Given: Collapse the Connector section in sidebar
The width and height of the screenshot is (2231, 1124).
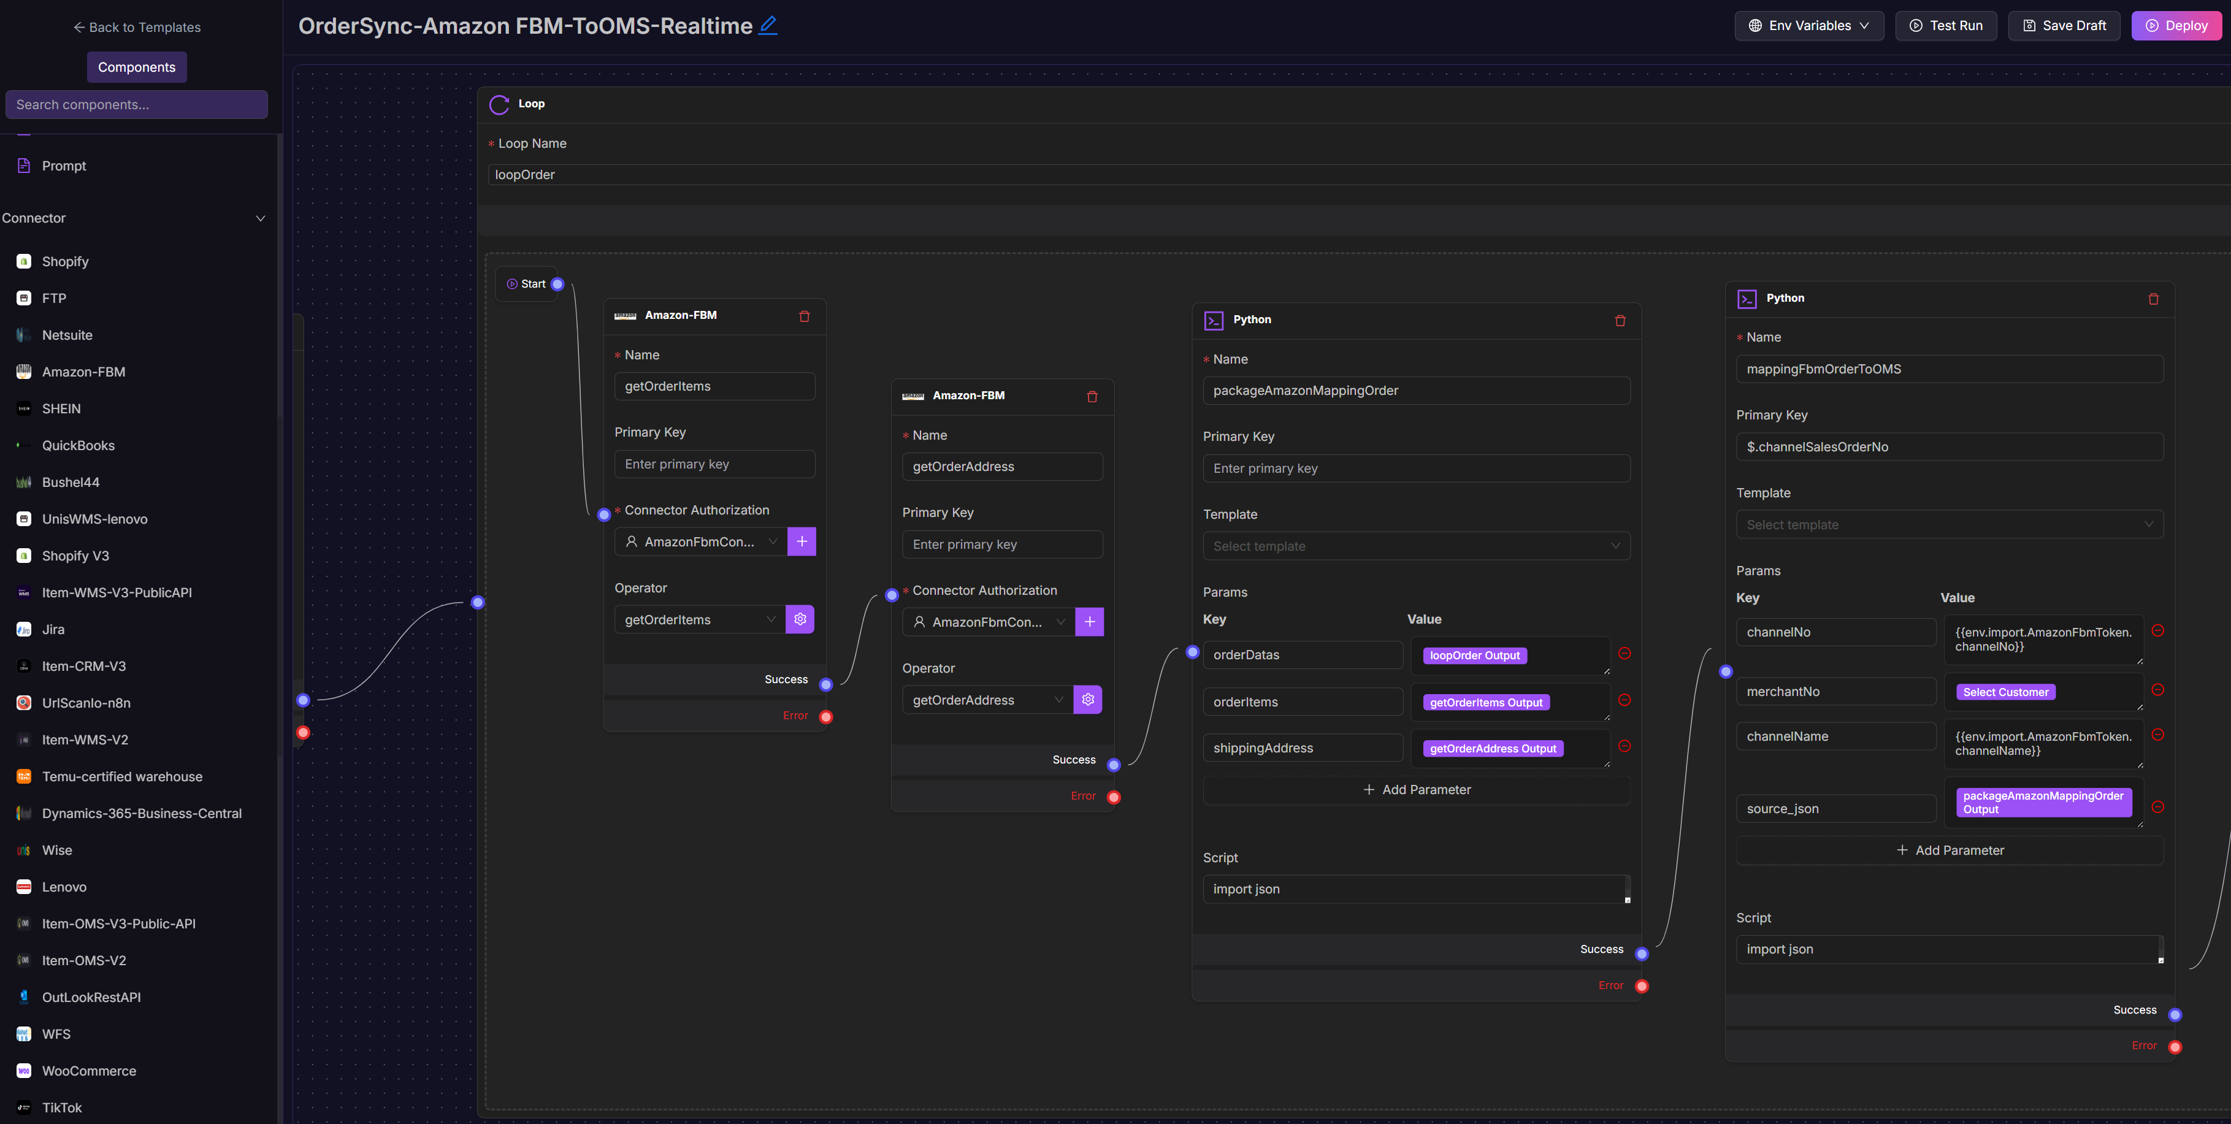Looking at the screenshot, I should point(260,218).
